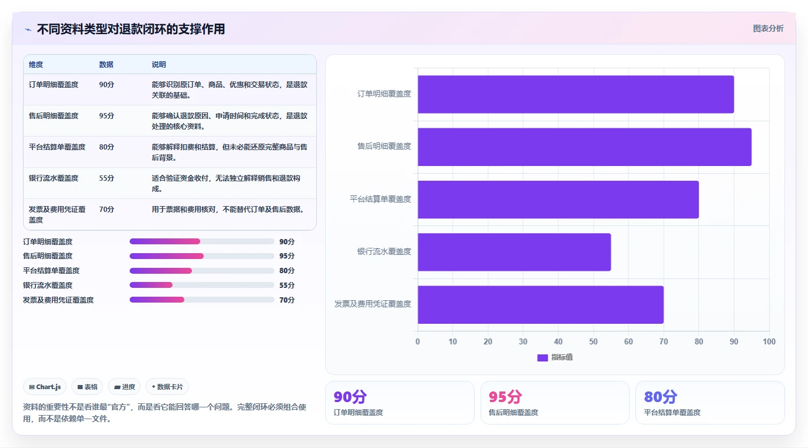The width and height of the screenshot is (808, 448).
Task: Click the 表格 chip
Action: [87, 387]
